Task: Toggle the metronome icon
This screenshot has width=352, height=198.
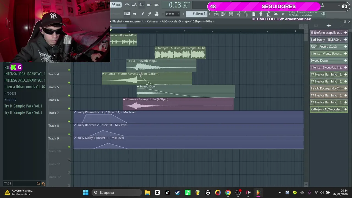Action: point(127,5)
